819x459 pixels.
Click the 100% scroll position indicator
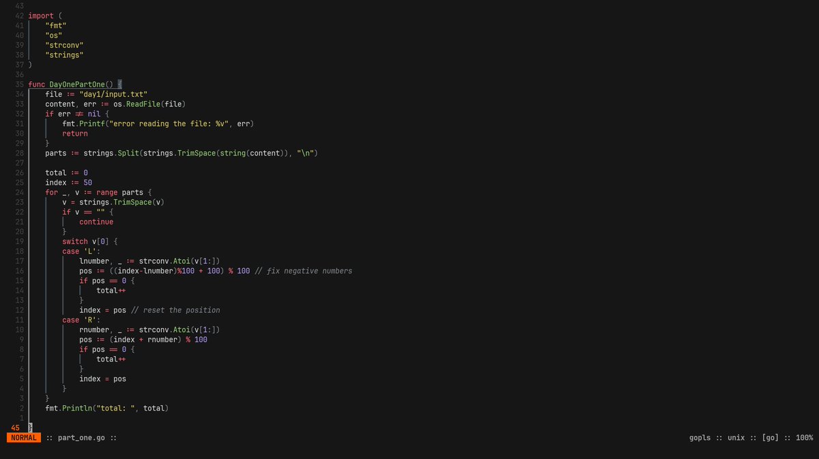pyautogui.click(x=804, y=437)
